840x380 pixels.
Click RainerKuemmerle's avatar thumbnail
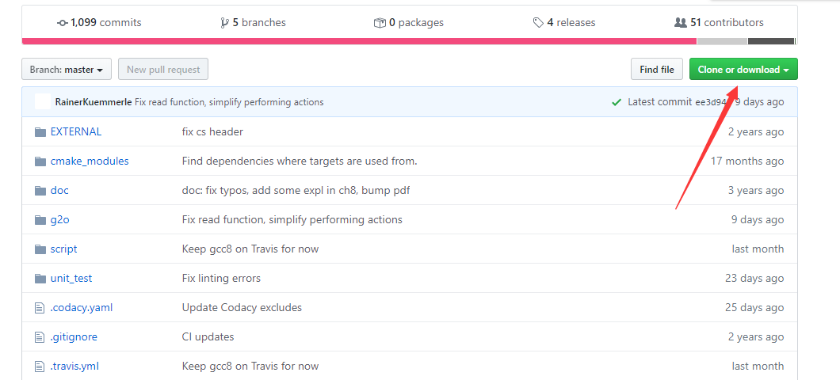point(43,101)
